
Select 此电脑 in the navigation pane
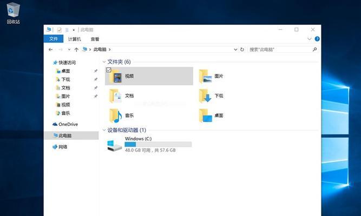point(71,136)
